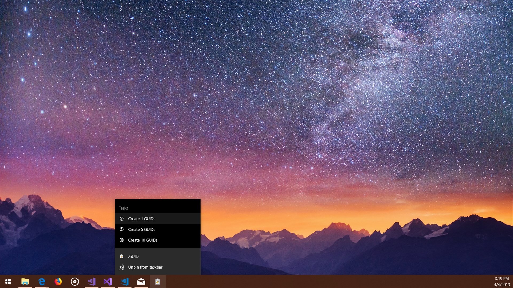The image size is (513, 288).
Task: Open the Windows Start menu
Action: [x=8, y=282]
